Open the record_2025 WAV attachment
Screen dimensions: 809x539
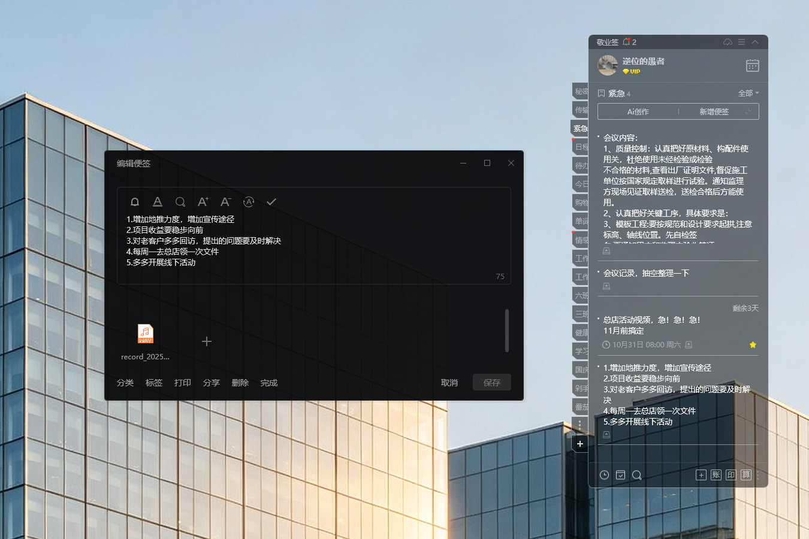(x=146, y=342)
